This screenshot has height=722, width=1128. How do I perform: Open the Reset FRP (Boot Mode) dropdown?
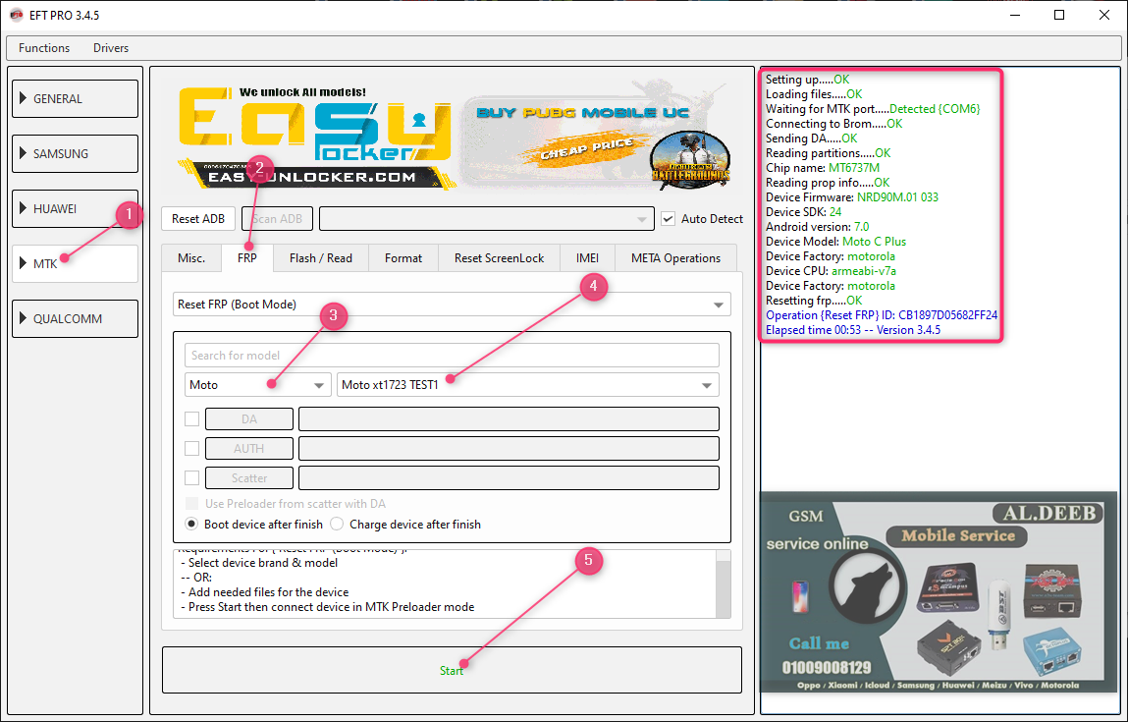click(x=452, y=305)
